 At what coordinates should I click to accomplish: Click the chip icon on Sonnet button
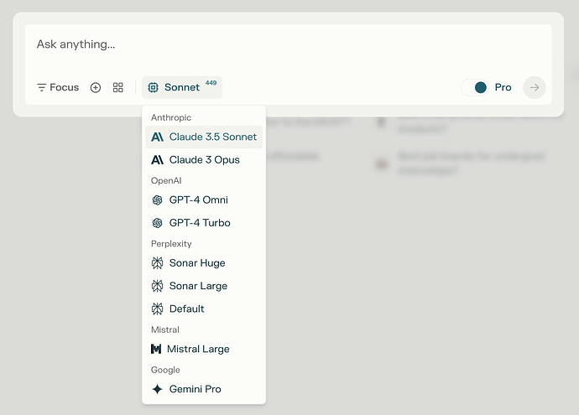(154, 87)
